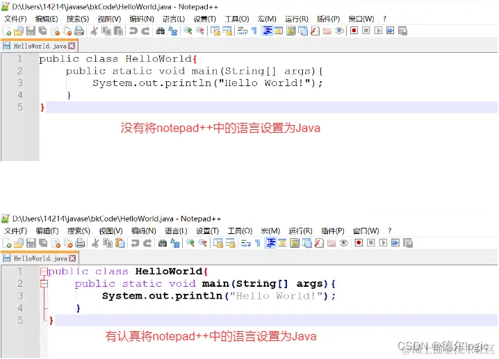Click the Undo arrow in the bottom window toolbar

(x=136, y=243)
